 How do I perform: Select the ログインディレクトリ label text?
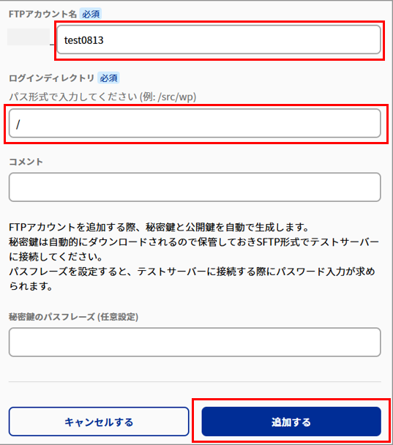(x=51, y=78)
